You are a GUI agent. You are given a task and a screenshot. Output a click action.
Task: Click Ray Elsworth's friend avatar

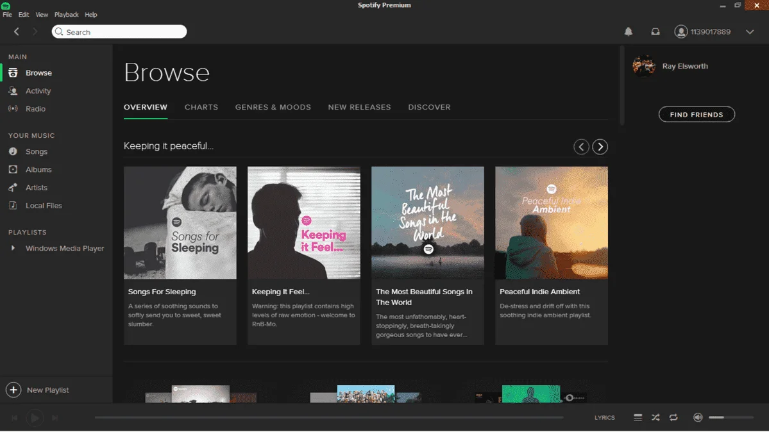(644, 66)
